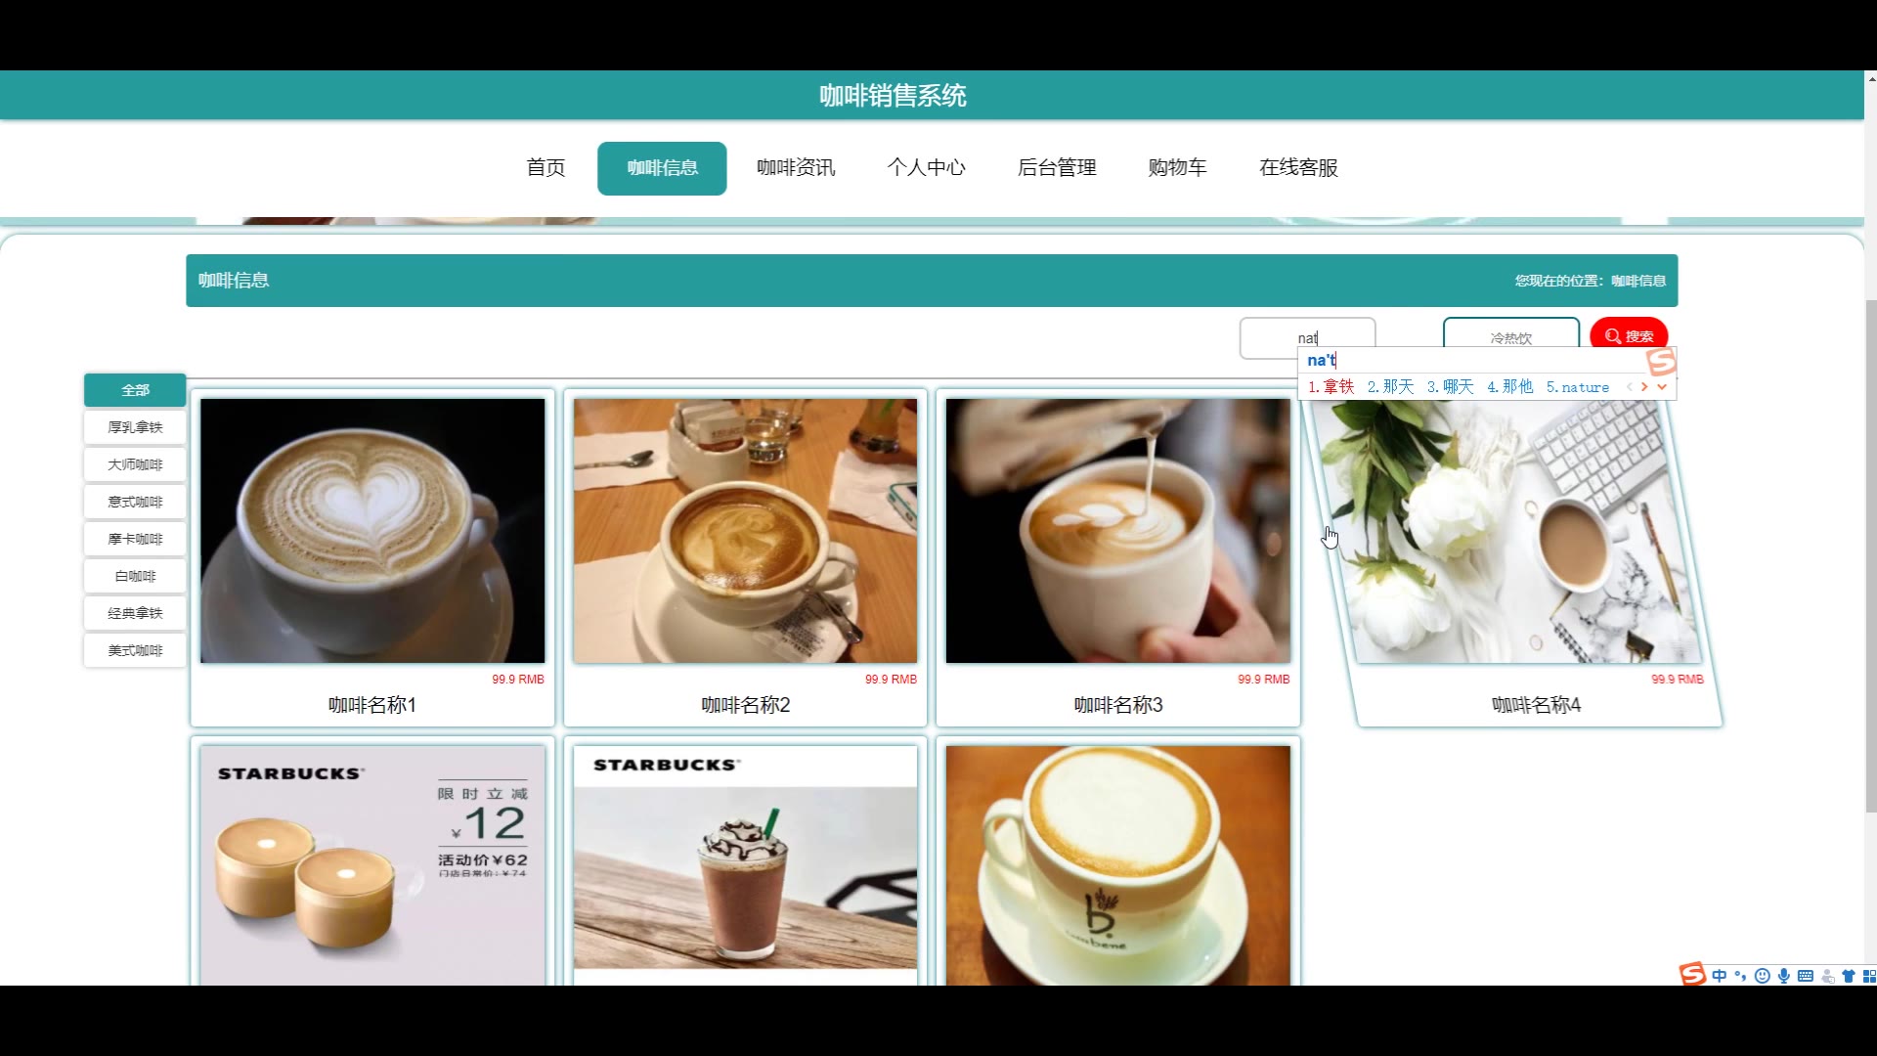Viewport: 1877px width, 1056px height.
Task: Click the page vertical scrollbar
Action: tap(1870, 555)
